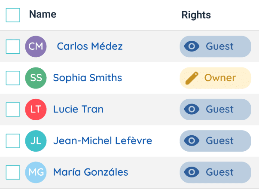Check the box next to Carlos Médez
The width and height of the screenshot is (259, 189).
pos(13,46)
